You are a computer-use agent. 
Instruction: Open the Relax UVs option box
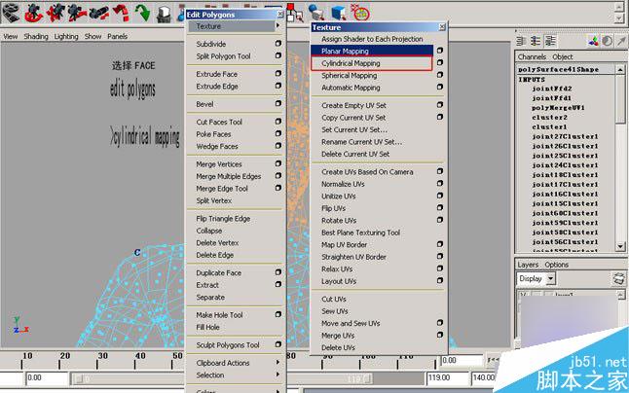[440, 268]
